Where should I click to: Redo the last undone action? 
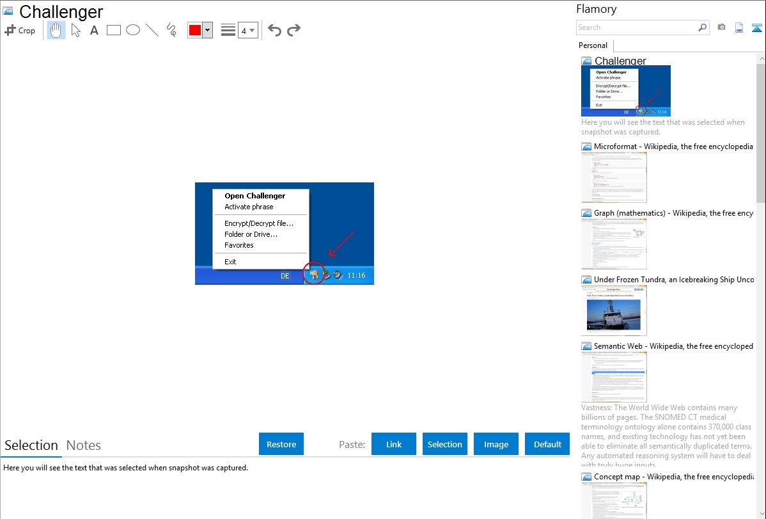click(x=293, y=30)
